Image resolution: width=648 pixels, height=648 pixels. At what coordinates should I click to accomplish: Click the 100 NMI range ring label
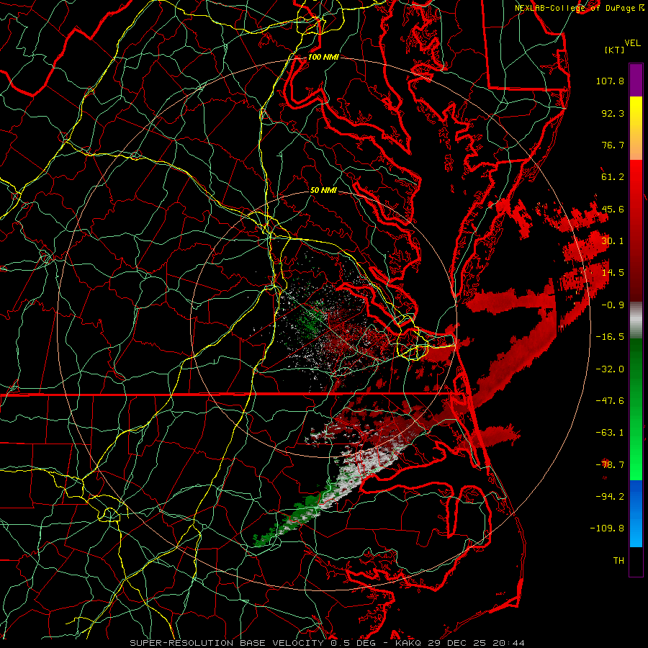coord(323,57)
